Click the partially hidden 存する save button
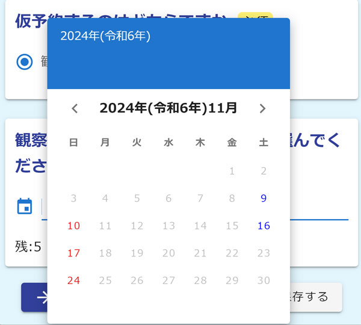This screenshot has height=325, width=361. point(316,297)
